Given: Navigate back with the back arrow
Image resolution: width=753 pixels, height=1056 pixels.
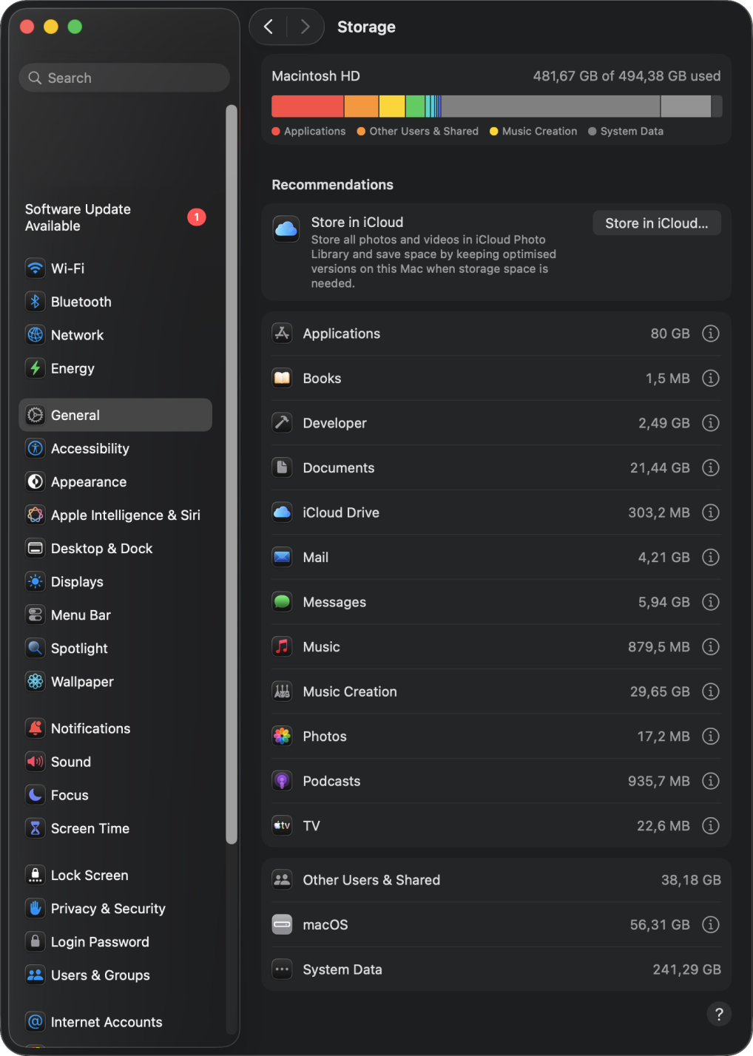Looking at the screenshot, I should pos(268,27).
